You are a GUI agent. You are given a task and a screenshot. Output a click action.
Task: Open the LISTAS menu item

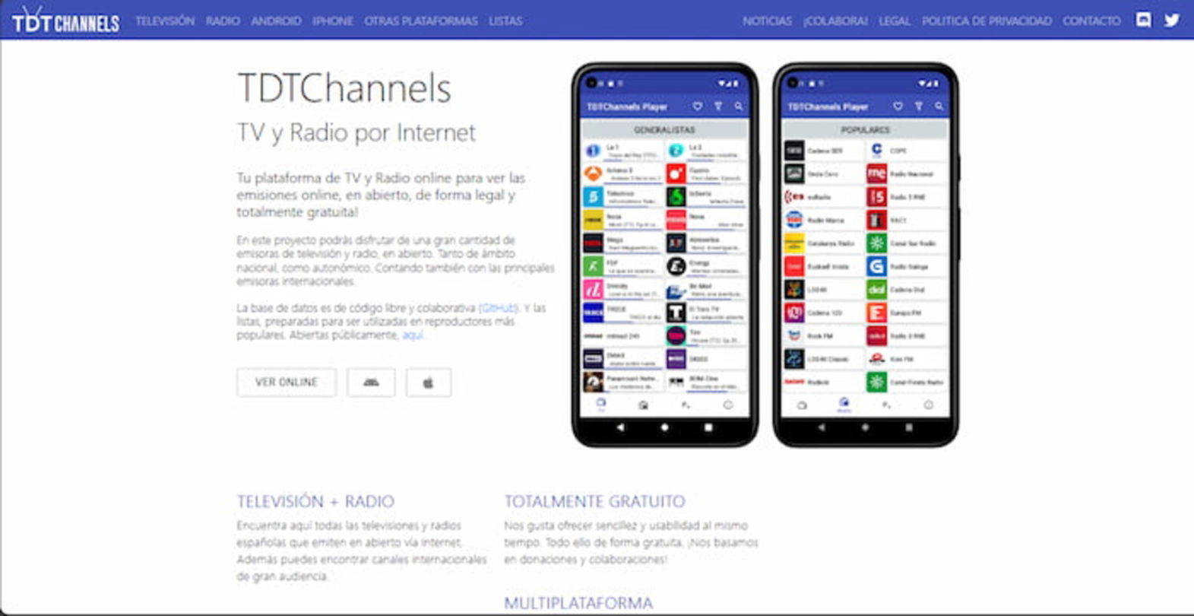[505, 21]
